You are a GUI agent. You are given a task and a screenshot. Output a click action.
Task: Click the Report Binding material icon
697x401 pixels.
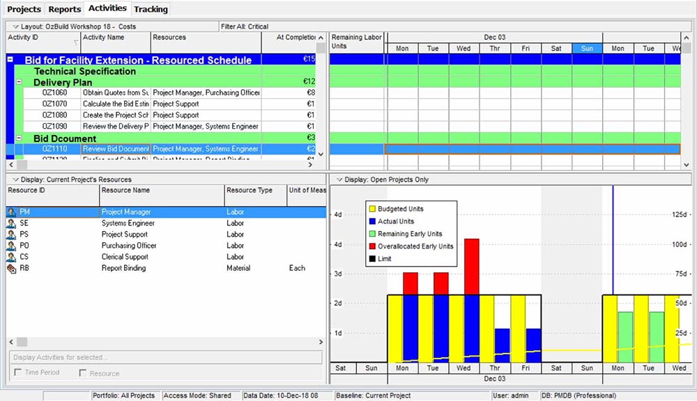(x=11, y=268)
